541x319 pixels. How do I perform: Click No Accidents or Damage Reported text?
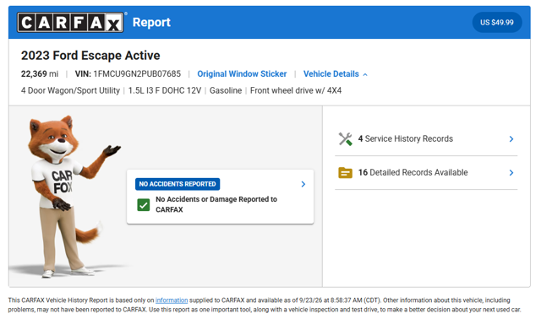coord(216,204)
